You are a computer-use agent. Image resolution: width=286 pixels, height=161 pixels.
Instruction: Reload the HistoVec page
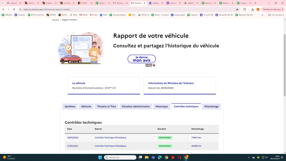14,9
